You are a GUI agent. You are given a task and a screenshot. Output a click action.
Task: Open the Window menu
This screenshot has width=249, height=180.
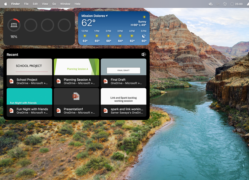click(65, 4)
